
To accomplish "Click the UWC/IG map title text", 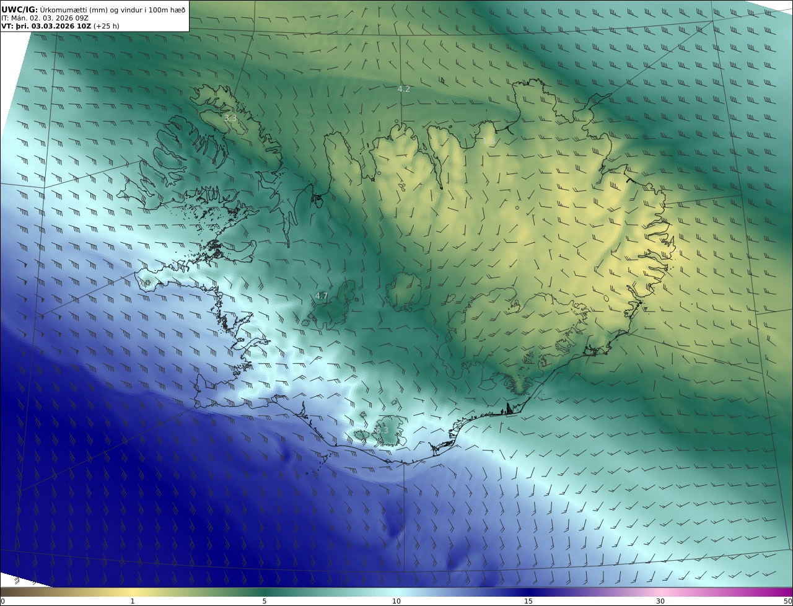I will click(93, 9).
